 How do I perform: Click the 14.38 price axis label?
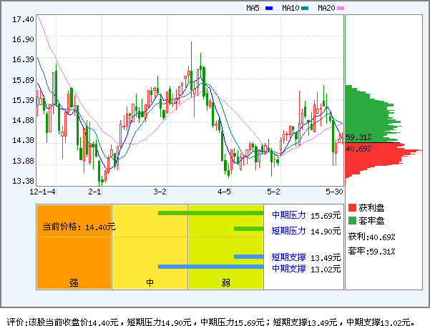click(x=23, y=140)
